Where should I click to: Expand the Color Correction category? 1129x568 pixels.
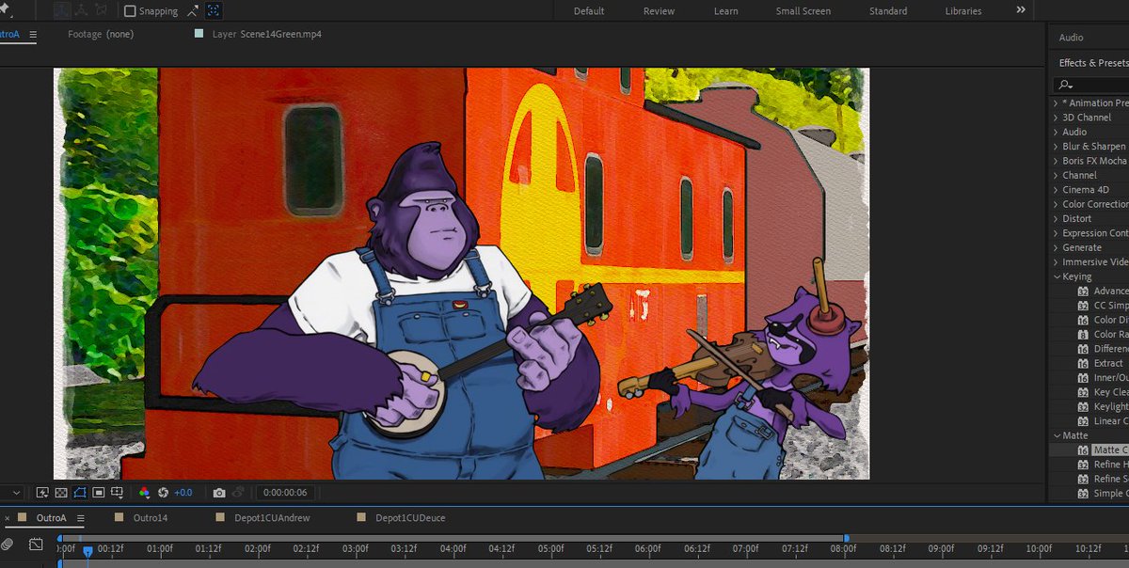1055,204
